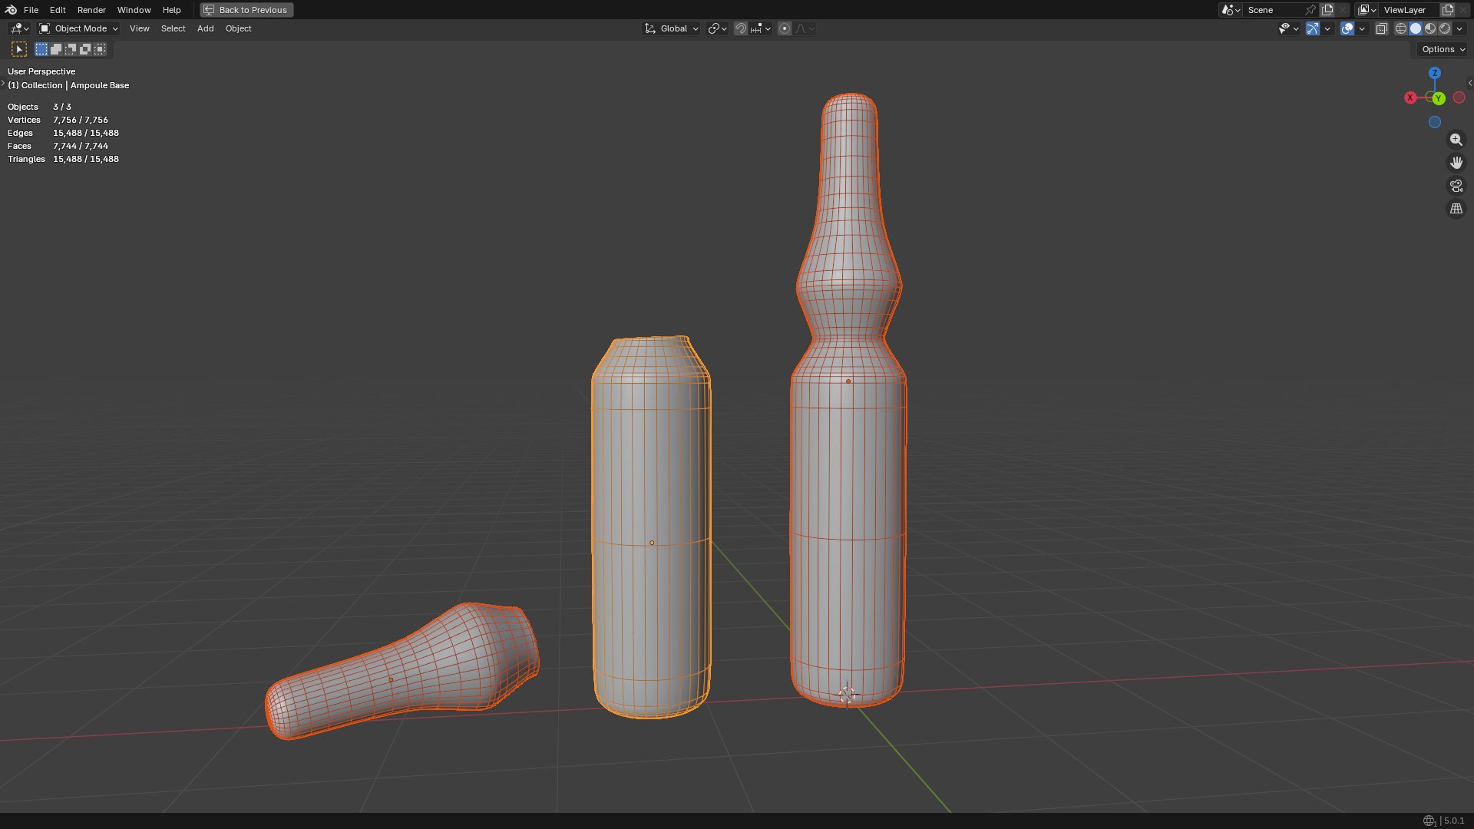The width and height of the screenshot is (1474, 829).
Task: Switch perspective/orthographic projection grid icon
Action: 1456,209
